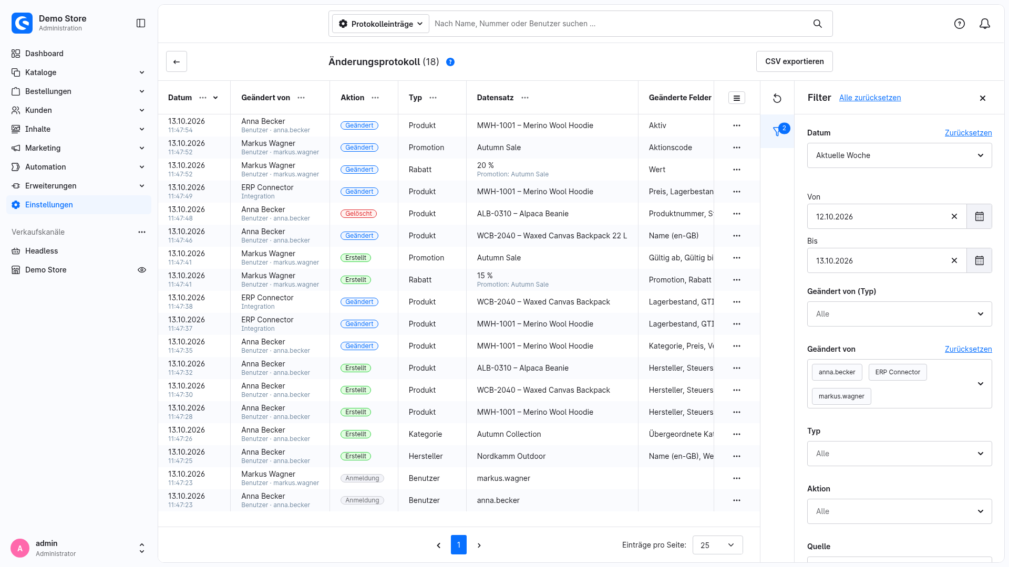Open the admin user menu
Viewport: 1009px width, 567px height.
pyautogui.click(x=79, y=548)
